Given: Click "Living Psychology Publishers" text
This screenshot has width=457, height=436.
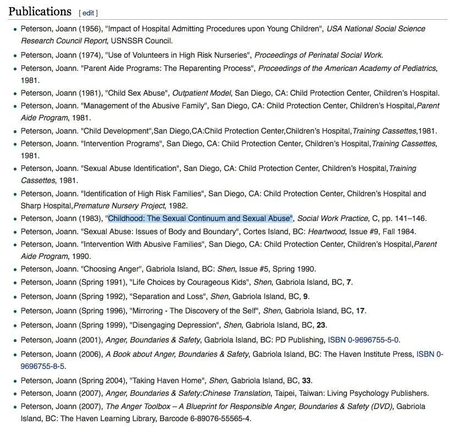Looking at the screenshot, I should [377, 393].
